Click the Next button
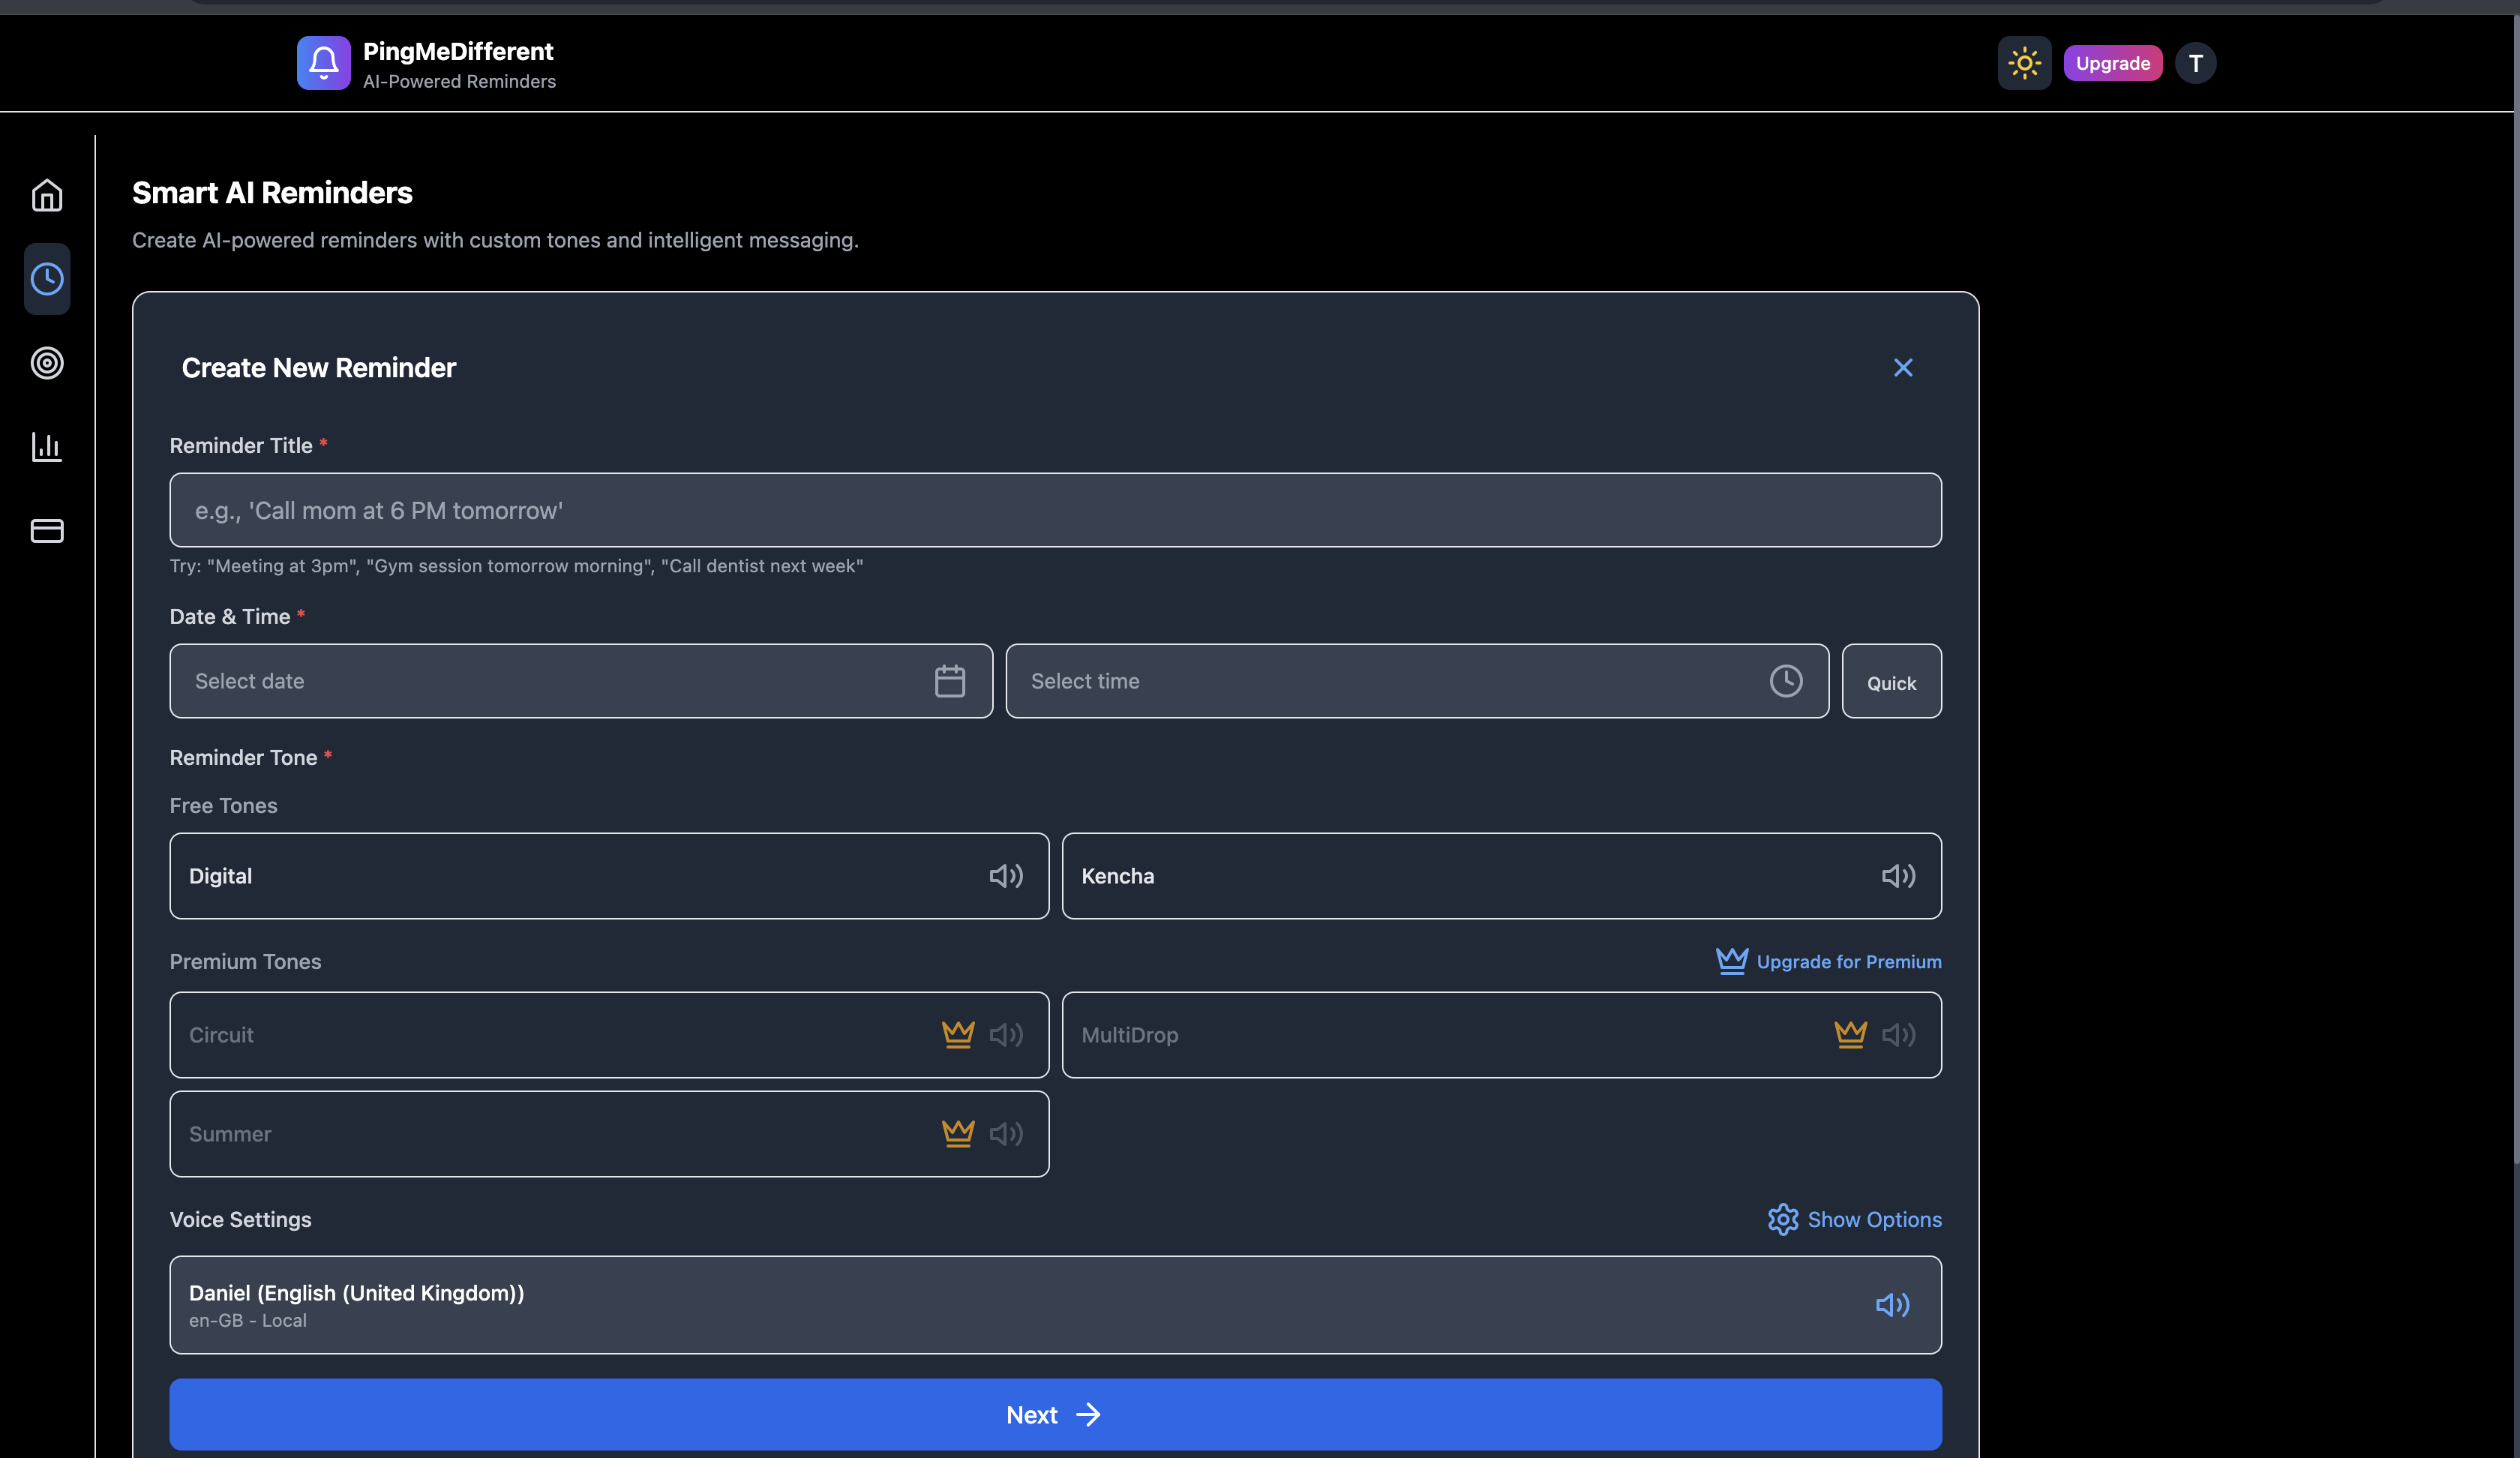 pos(1055,1414)
